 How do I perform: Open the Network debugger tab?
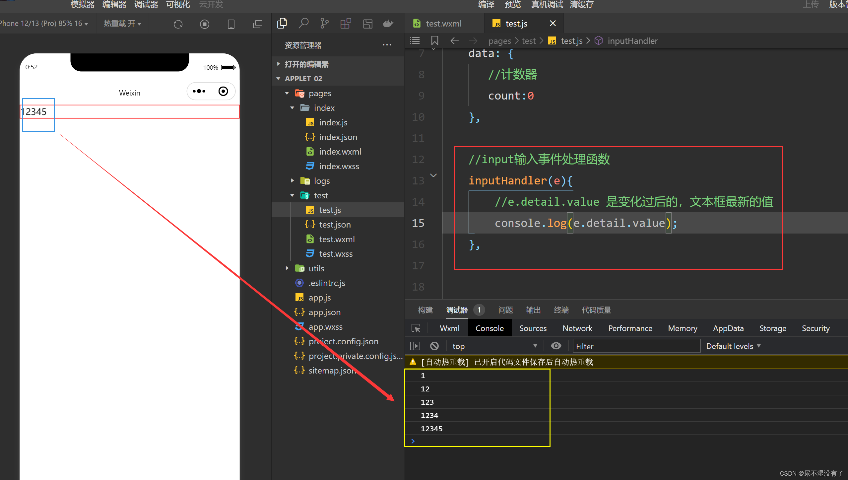pos(577,328)
